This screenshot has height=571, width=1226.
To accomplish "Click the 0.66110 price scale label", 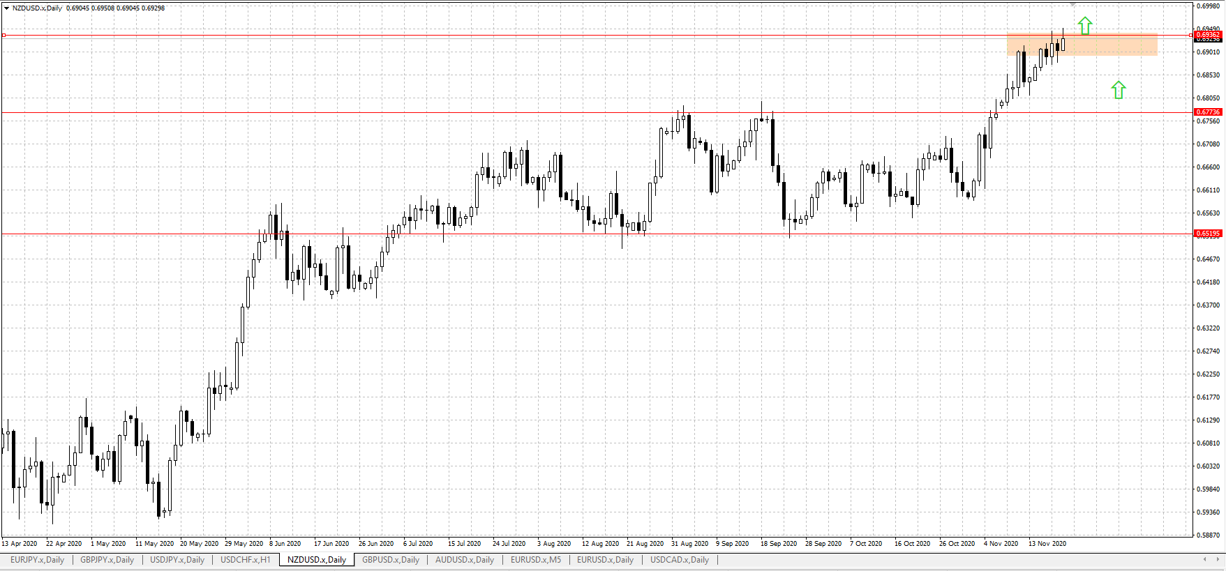I will [1208, 190].
